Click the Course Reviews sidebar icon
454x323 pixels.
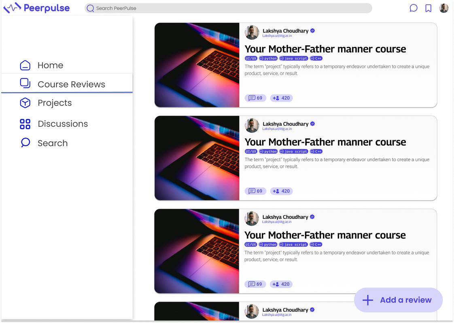(25, 83)
